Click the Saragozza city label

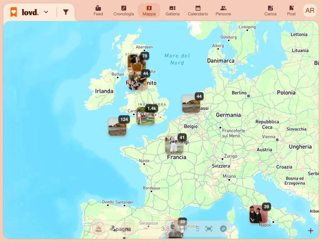pos(148,223)
